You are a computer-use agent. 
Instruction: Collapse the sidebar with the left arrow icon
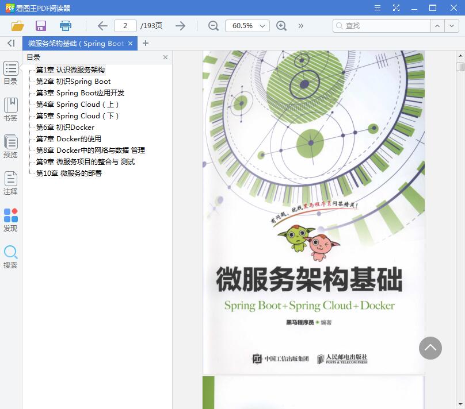(x=11, y=43)
